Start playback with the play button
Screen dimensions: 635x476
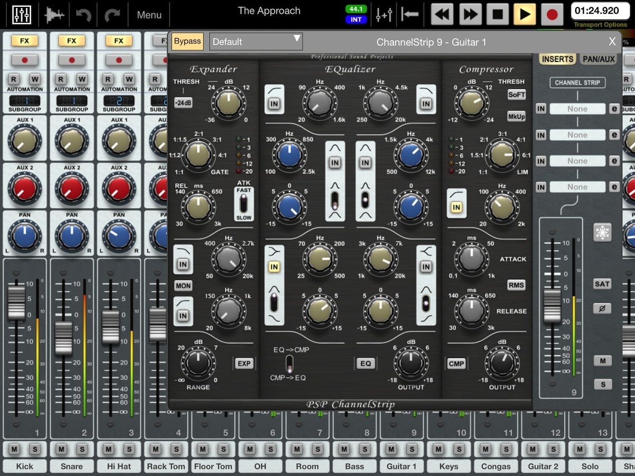pos(525,14)
